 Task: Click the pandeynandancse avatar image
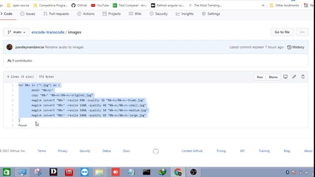(9, 47)
